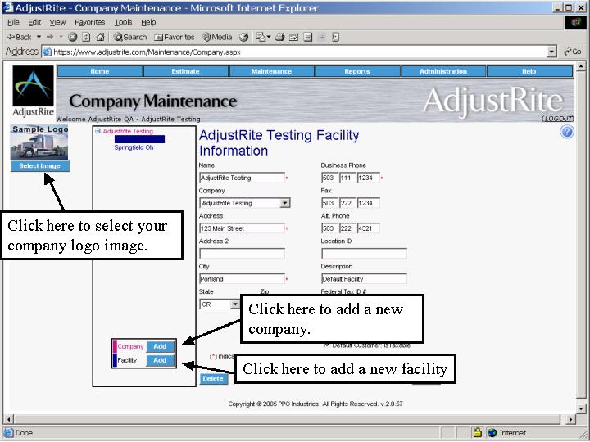Go to the Maintenance navigation tab
Image resolution: width=590 pixels, height=442 pixels.
click(271, 71)
